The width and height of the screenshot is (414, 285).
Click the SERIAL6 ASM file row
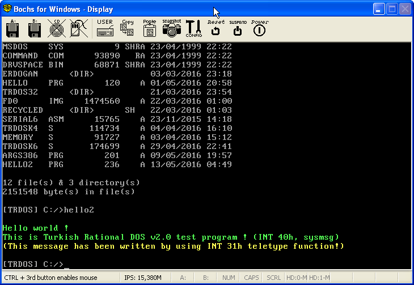117,120
